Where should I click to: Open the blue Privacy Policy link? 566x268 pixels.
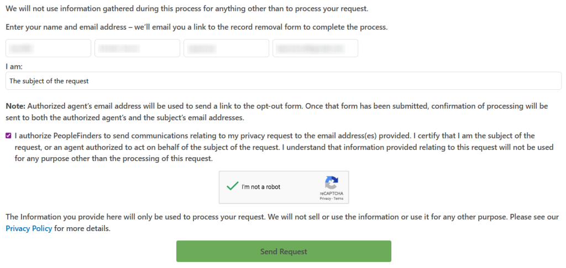[29, 228]
